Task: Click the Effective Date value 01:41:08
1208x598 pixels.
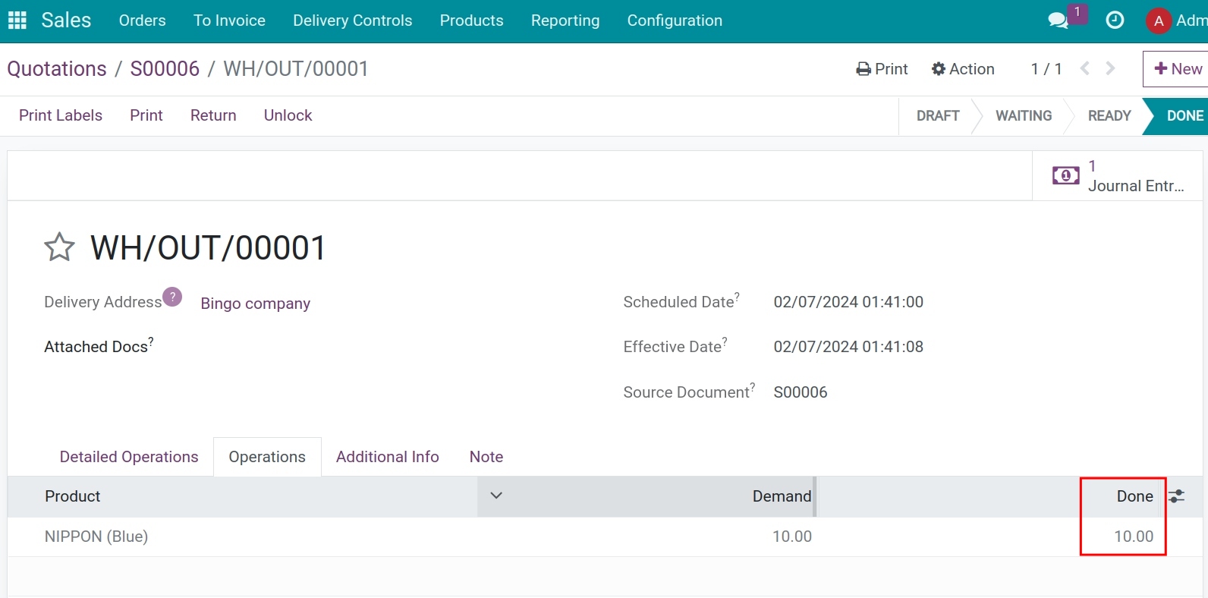Action: [848, 347]
